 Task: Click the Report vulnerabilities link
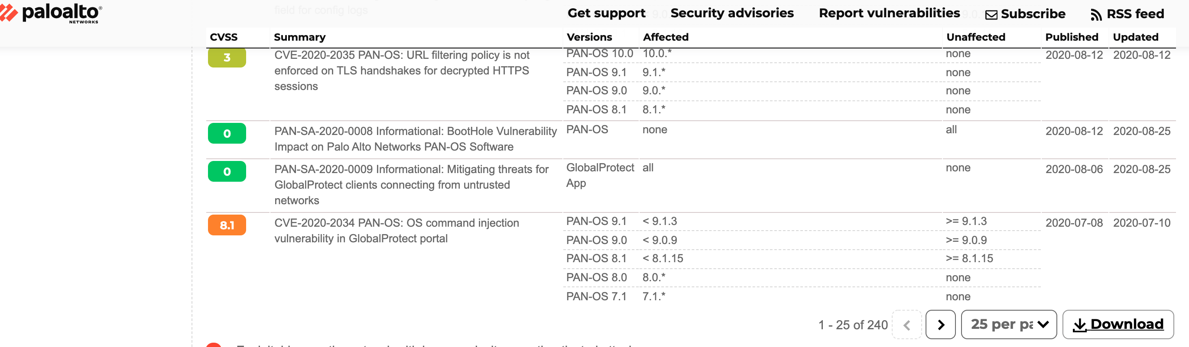point(889,13)
